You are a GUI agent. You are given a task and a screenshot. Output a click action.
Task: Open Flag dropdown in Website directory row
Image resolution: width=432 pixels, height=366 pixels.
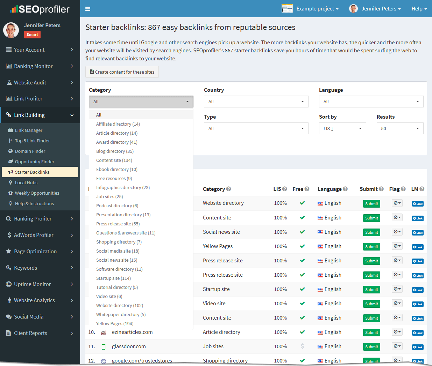(397, 203)
